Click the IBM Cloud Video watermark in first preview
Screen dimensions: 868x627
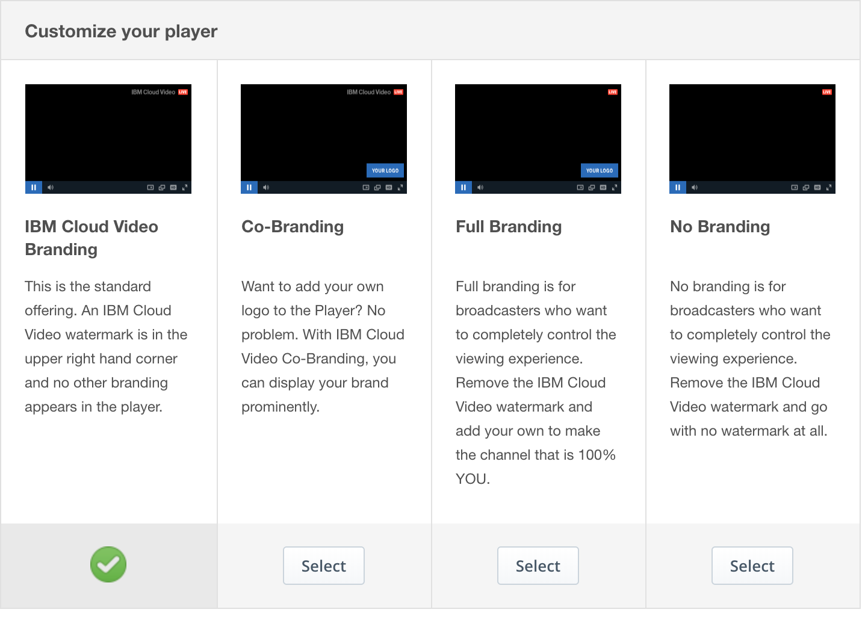click(x=153, y=92)
